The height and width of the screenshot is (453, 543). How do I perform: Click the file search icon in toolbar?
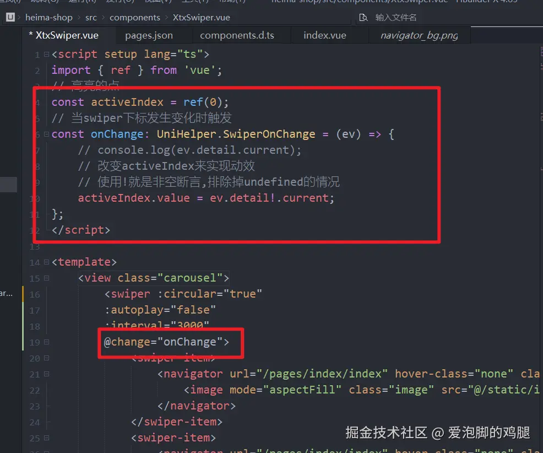tap(363, 17)
